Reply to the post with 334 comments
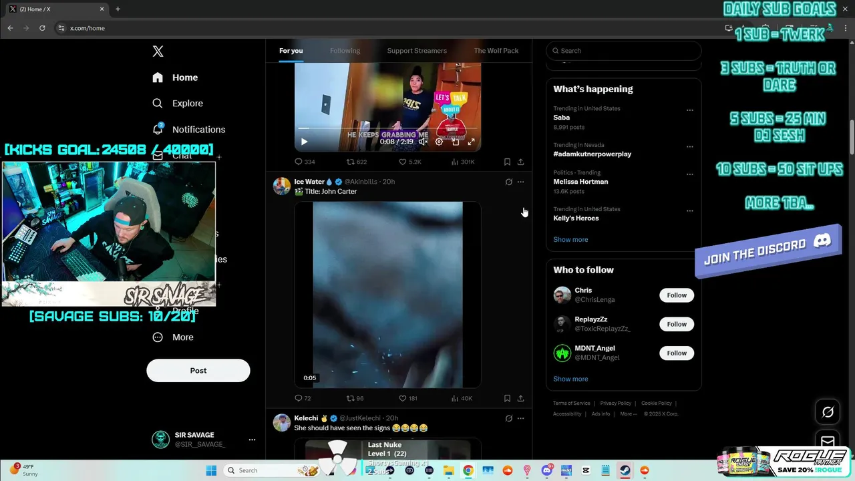 click(305, 162)
